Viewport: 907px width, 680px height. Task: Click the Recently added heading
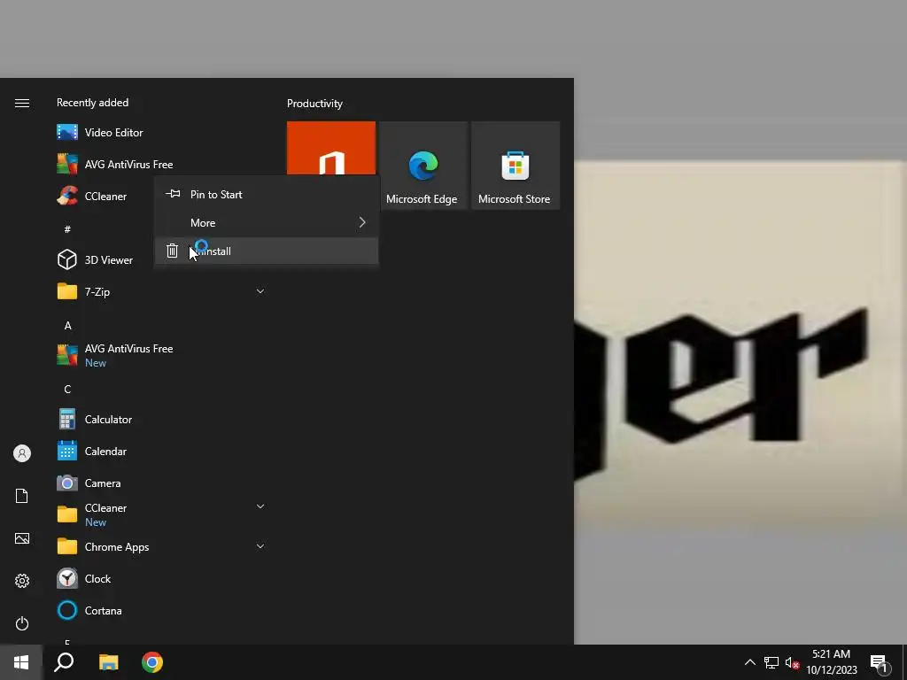coord(92,103)
